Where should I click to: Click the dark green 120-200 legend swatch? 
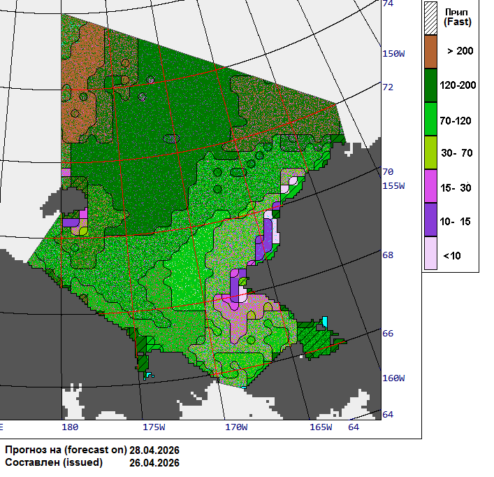[430, 85]
